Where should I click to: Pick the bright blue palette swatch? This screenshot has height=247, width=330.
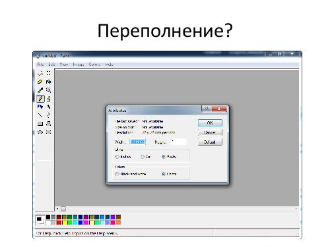coord(81,223)
